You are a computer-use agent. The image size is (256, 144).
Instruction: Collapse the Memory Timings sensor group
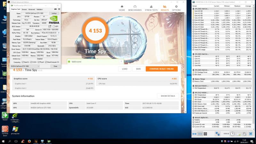tap(193, 79)
